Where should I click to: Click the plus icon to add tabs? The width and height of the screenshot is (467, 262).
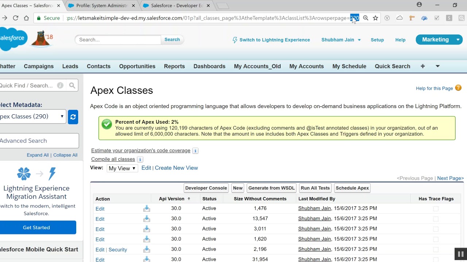(422, 66)
